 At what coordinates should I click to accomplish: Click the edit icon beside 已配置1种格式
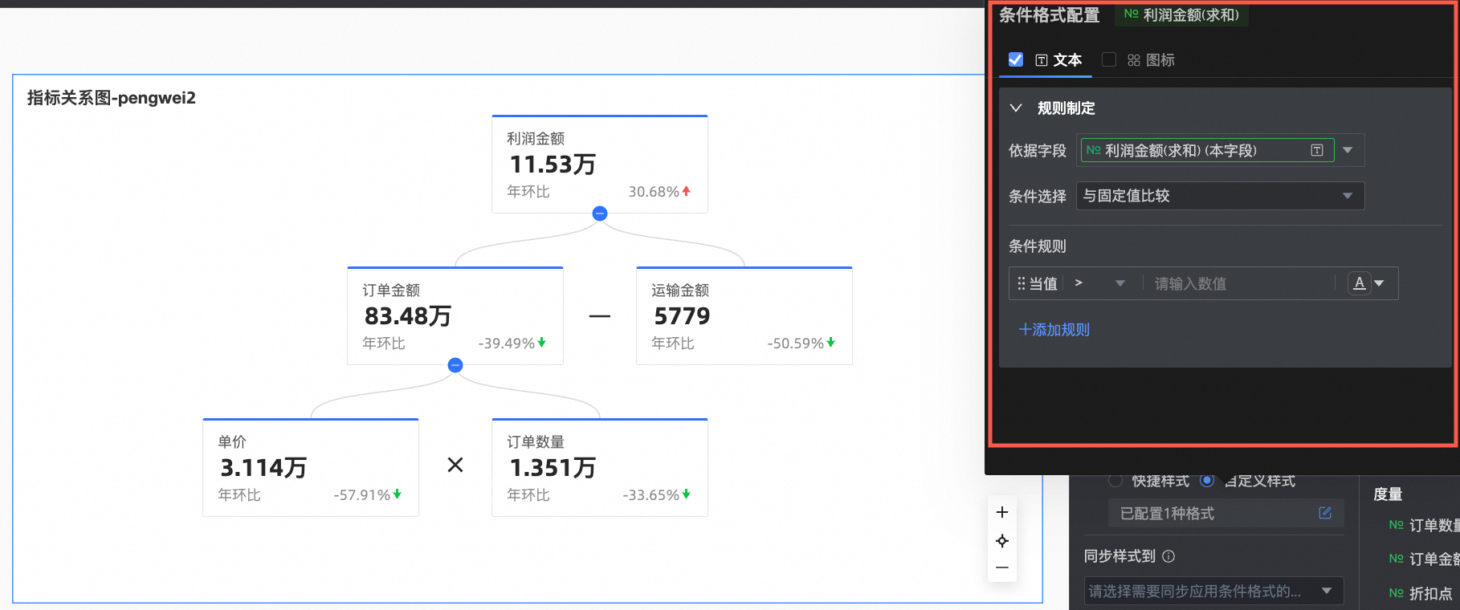[1324, 513]
